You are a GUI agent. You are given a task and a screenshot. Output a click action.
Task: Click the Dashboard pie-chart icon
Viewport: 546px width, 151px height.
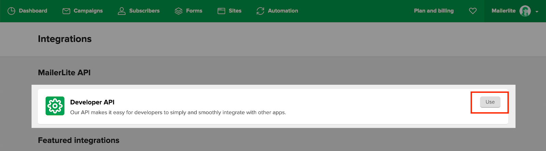(x=11, y=11)
